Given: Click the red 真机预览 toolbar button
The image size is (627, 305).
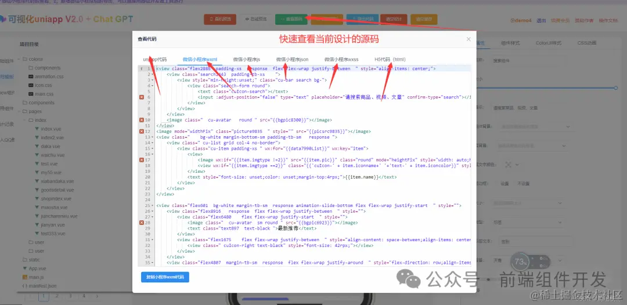Looking at the screenshot, I should coord(220,19).
